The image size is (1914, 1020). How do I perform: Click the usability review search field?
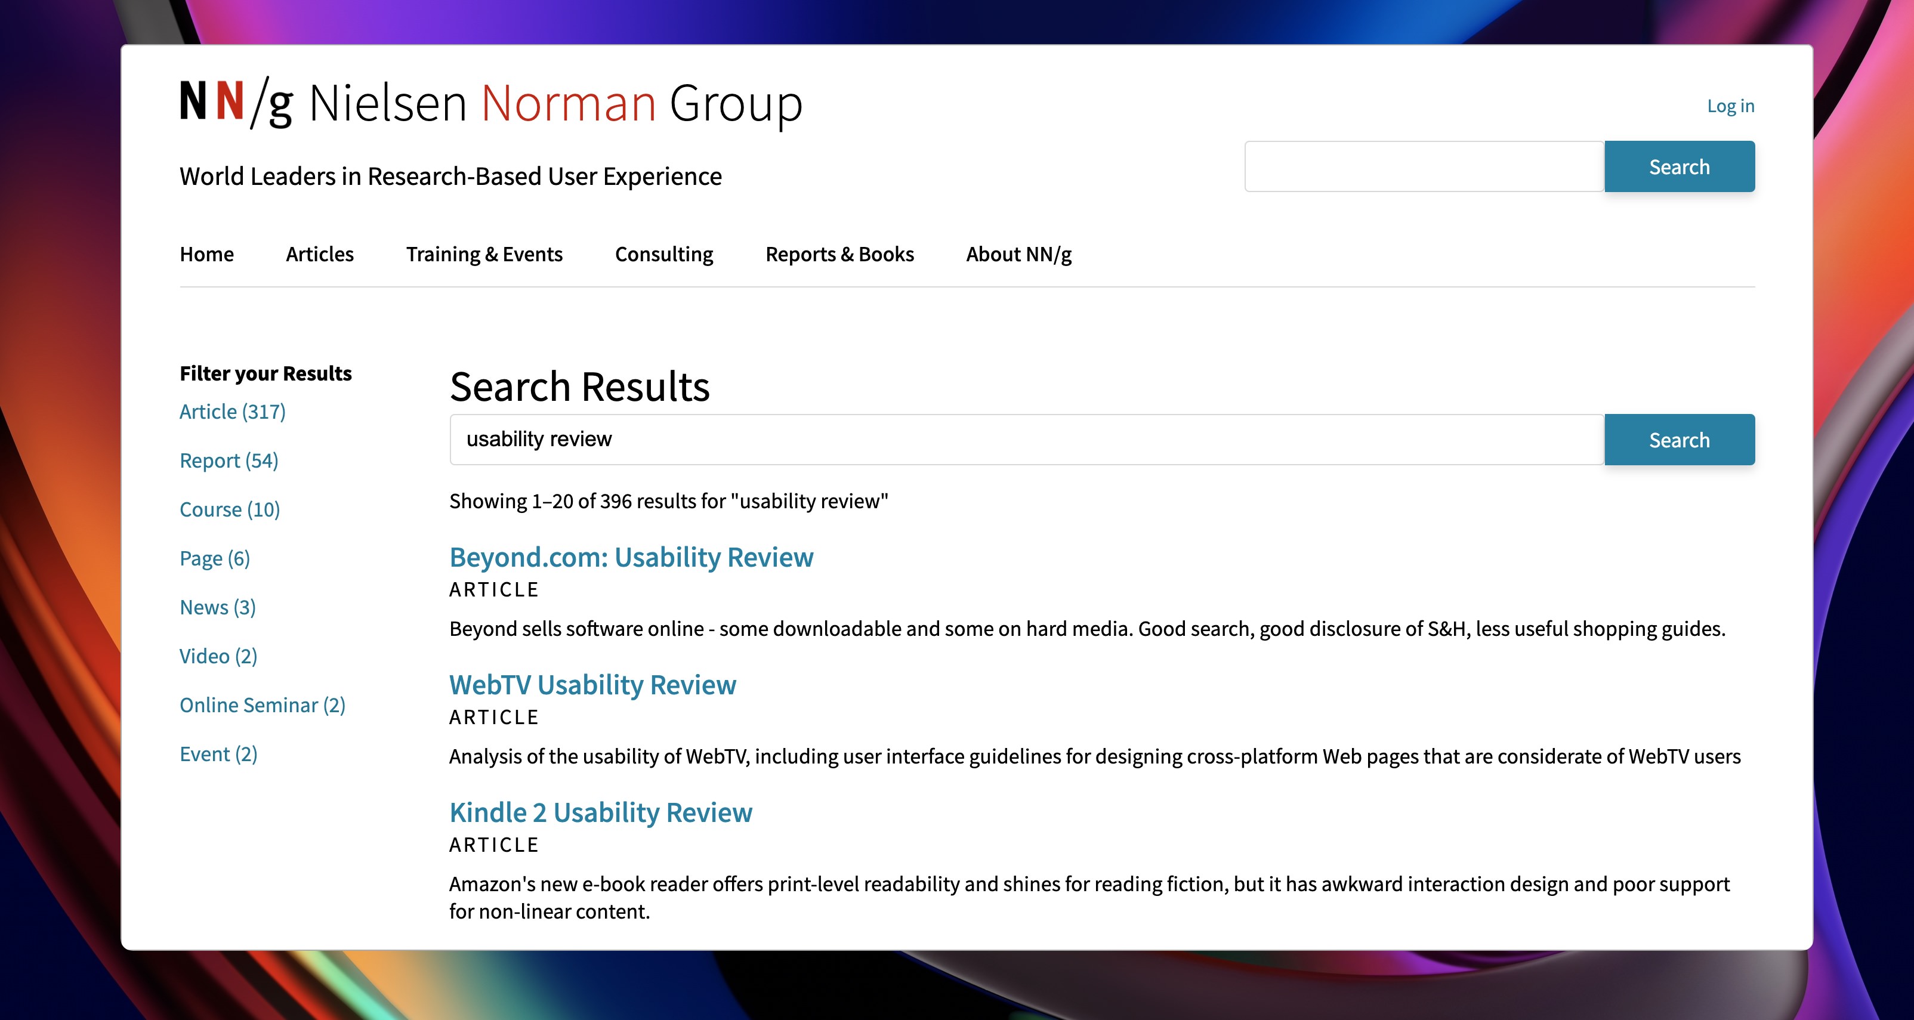[1026, 439]
